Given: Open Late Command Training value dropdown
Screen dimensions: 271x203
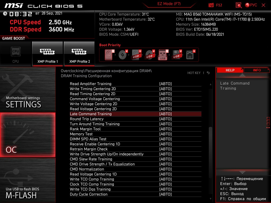Looking at the screenshot, I should (165, 114).
